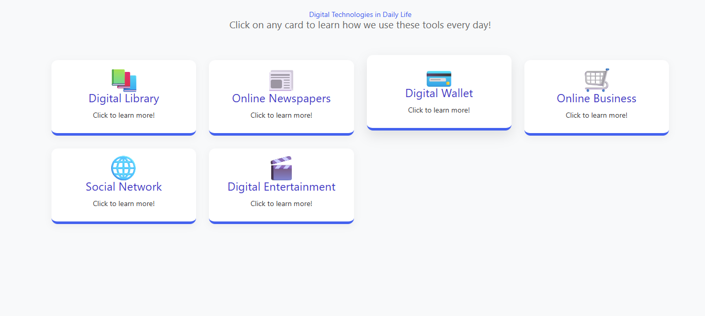The height and width of the screenshot is (316, 705).
Task: Click learn more under Online Newspapers
Action: (x=281, y=115)
